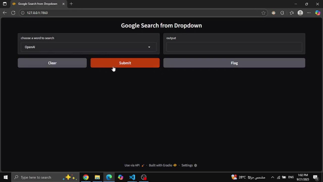Open the browser extensions puzzle icon
Screen dimensions: 323x182
(282, 13)
